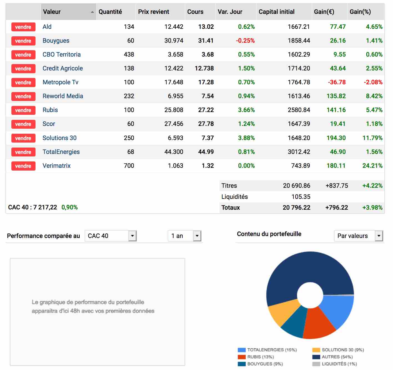Open the 1 an period dropdown
Viewport: 393px width, 370px height.
click(184, 236)
